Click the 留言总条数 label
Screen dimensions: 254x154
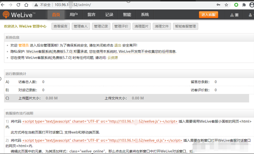200,82
